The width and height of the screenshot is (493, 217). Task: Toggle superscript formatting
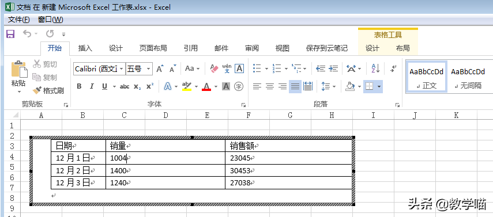(x=150, y=86)
